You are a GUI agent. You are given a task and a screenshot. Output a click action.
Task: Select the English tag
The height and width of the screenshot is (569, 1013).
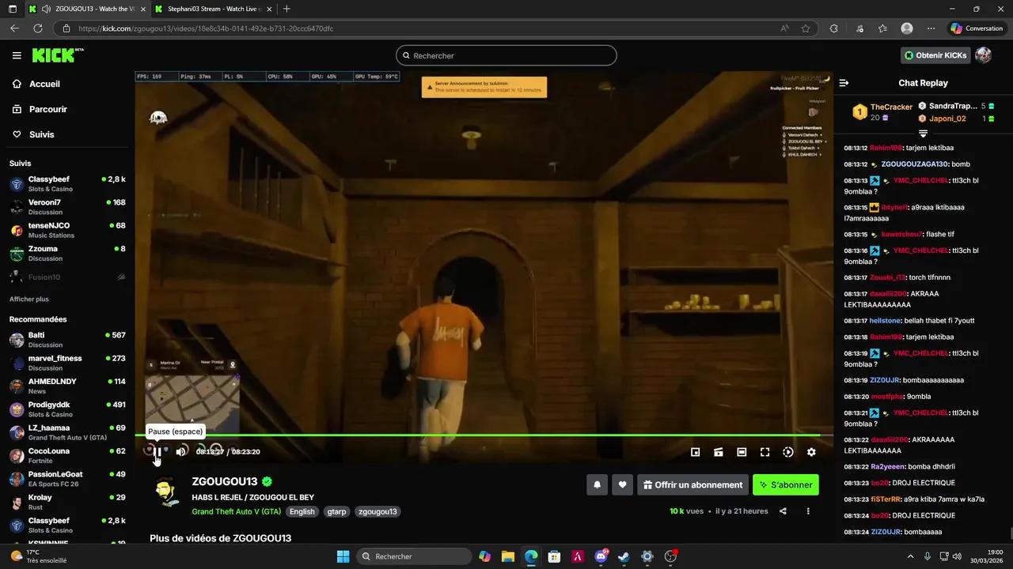click(x=302, y=511)
